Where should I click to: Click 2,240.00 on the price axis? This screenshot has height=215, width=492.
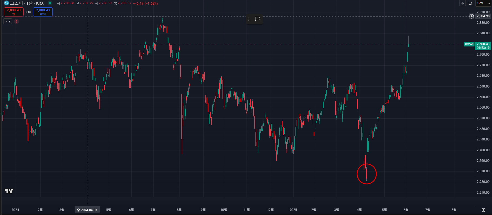tap(483, 193)
